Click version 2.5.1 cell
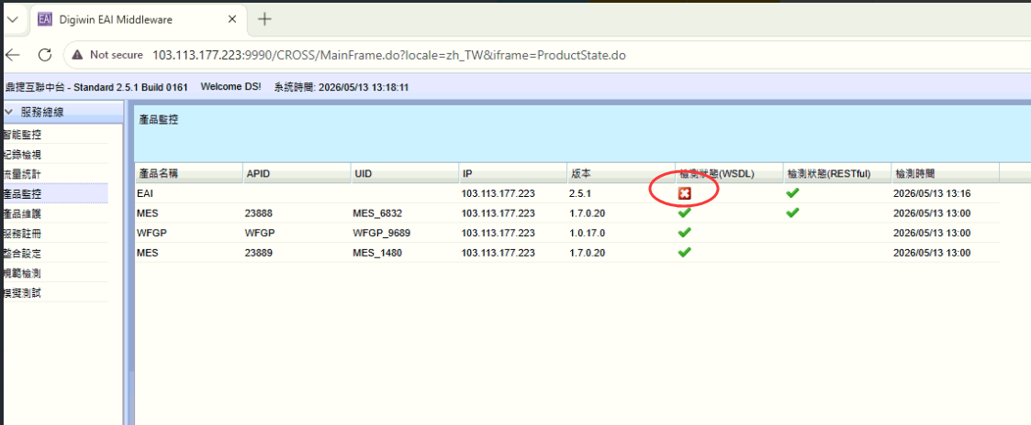 pyautogui.click(x=580, y=193)
